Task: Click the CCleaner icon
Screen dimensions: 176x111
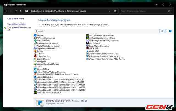Action: click(x=35, y=54)
